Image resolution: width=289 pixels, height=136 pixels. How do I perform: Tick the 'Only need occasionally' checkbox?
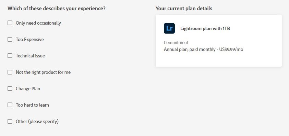(10, 23)
